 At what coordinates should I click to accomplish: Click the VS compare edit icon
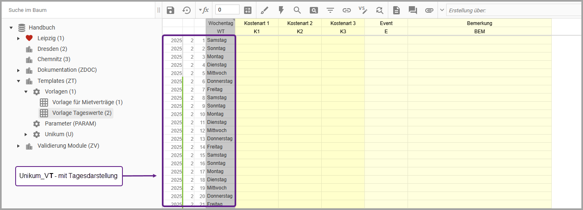(363, 10)
